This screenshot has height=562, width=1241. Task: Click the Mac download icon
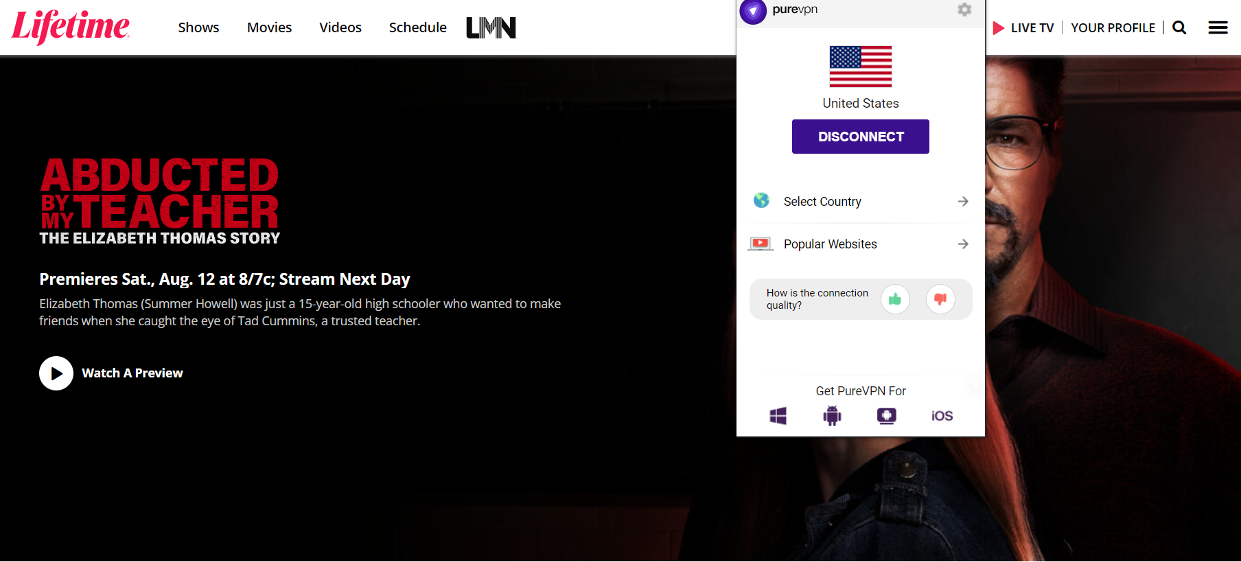click(x=886, y=416)
